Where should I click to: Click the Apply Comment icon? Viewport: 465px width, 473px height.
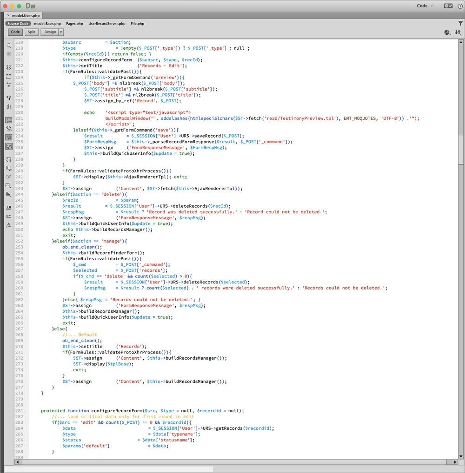tap(8, 159)
